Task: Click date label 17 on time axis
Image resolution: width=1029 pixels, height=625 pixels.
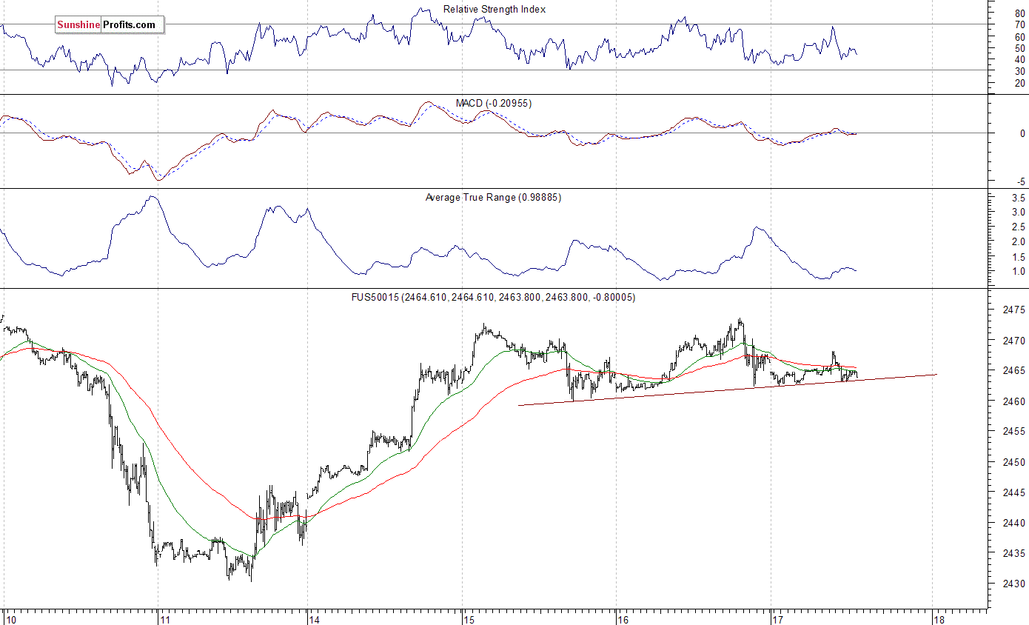Action: pyautogui.click(x=777, y=619)
